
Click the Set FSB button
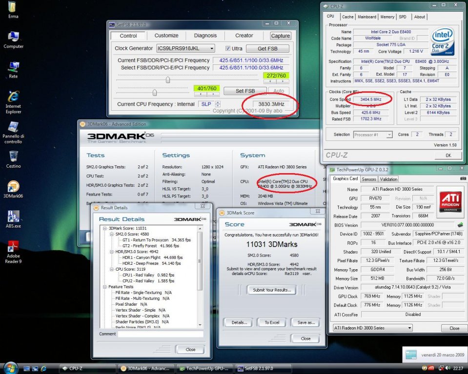point(245,91)
